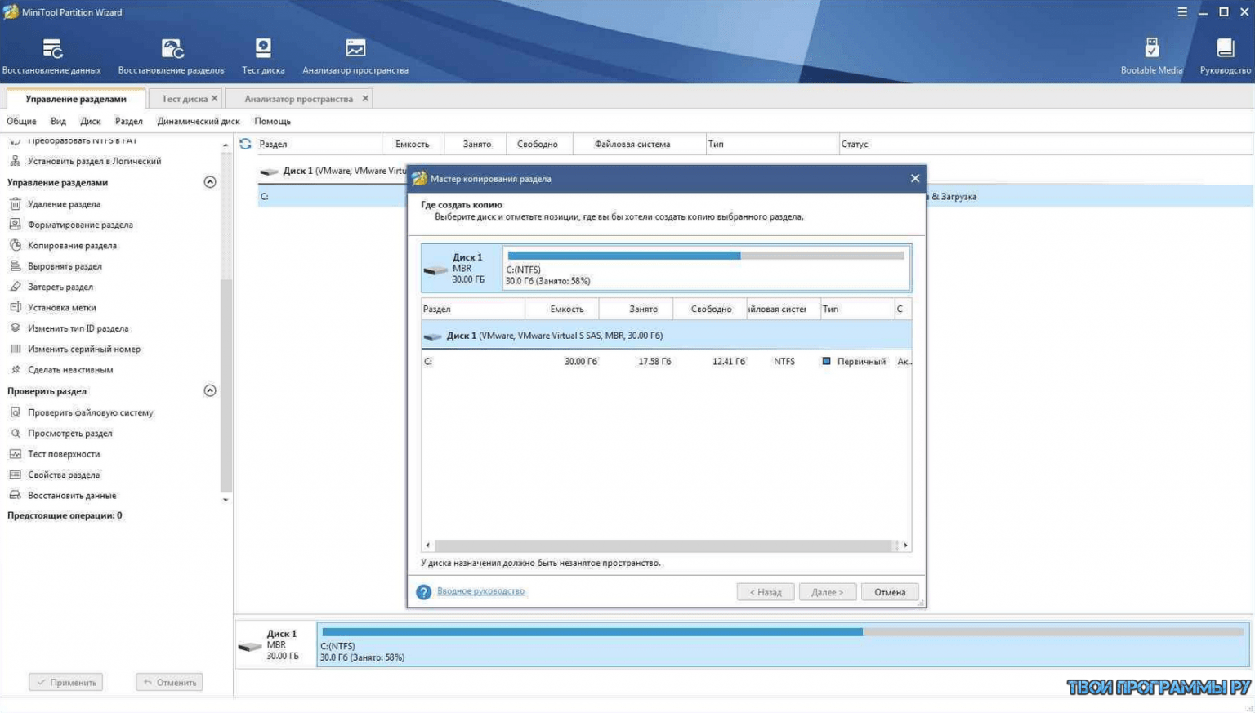Screen dimensions: 1255x713
Task: Open the hamburger menu in title bar
Action: point(1181,11)
